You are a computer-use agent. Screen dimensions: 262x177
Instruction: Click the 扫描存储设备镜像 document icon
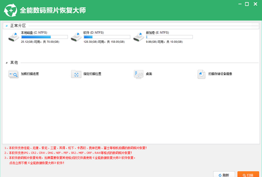(x=202, y=74)
